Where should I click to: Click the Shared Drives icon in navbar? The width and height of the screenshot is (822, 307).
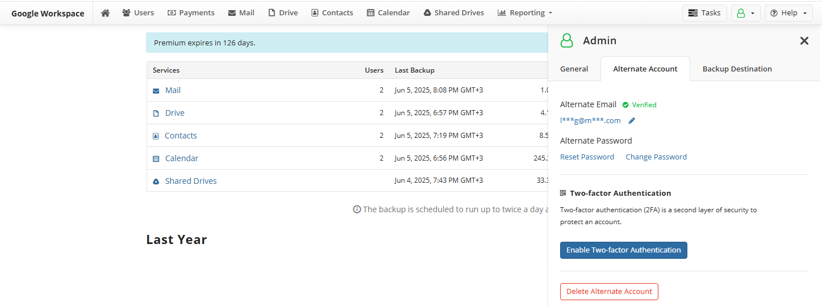pos(427,12)
